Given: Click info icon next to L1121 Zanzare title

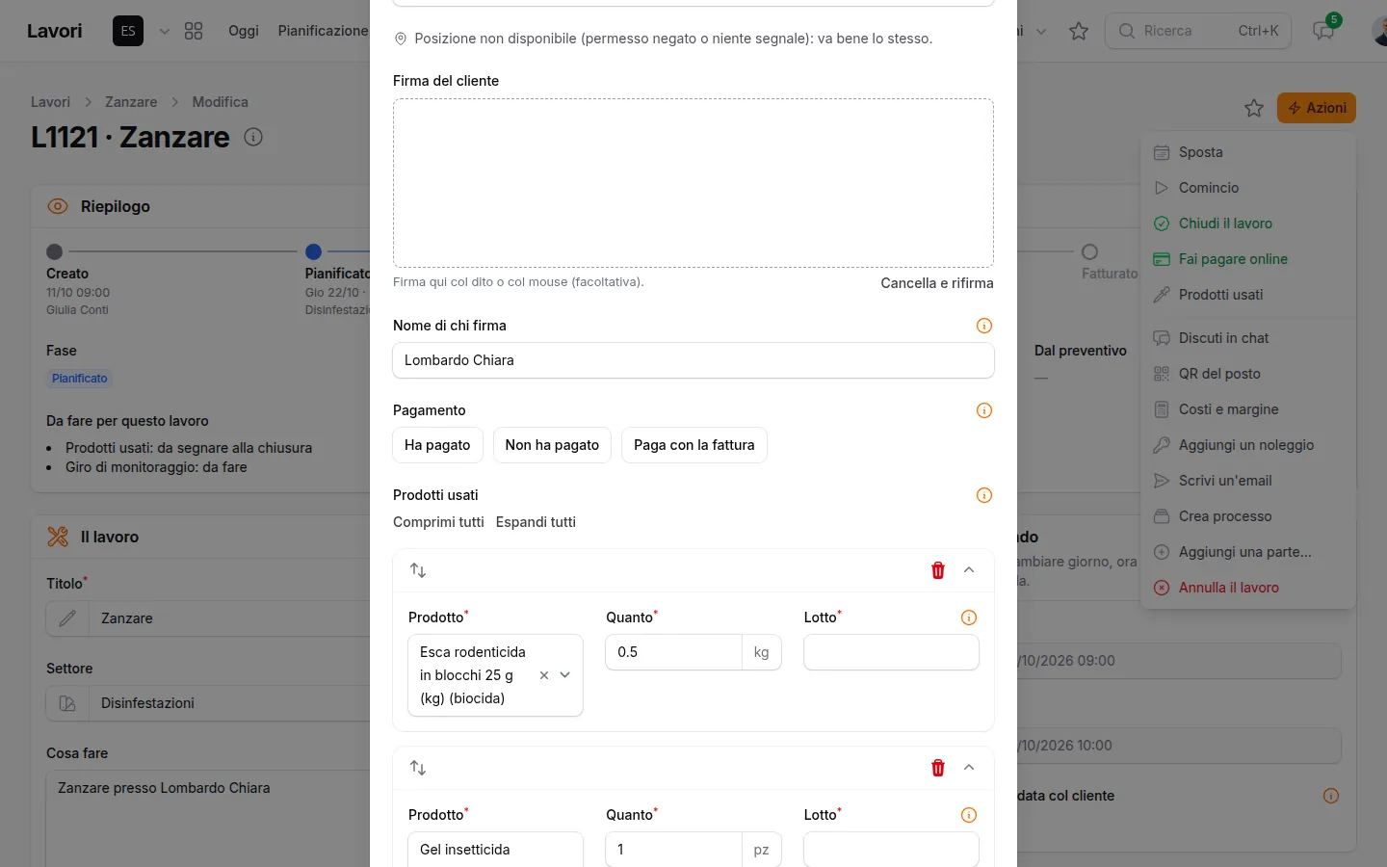Looking at the screenshot, I should coord(253,137).
